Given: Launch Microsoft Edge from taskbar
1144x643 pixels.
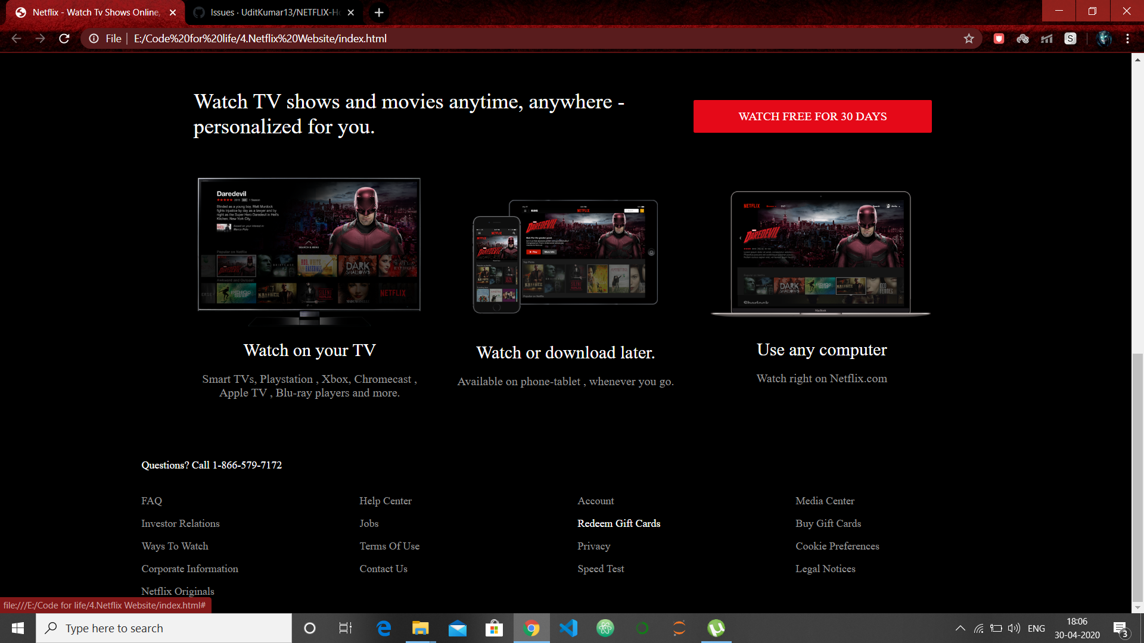Looking at the screenshot, I should (384, 628).
